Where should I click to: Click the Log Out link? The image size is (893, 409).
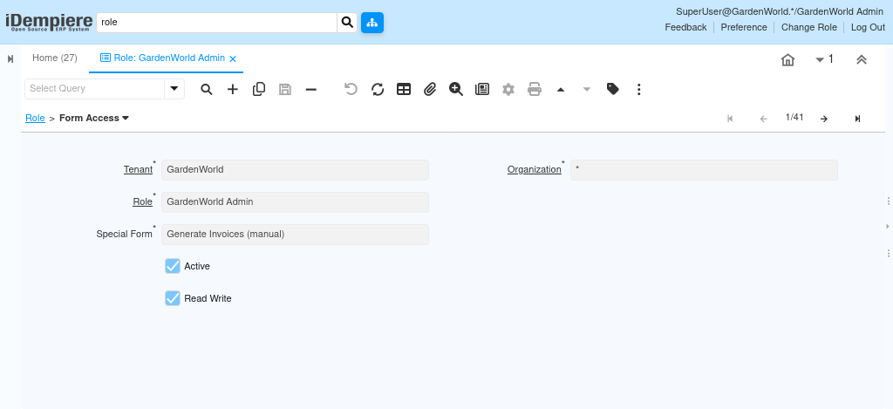click(868, 27)
